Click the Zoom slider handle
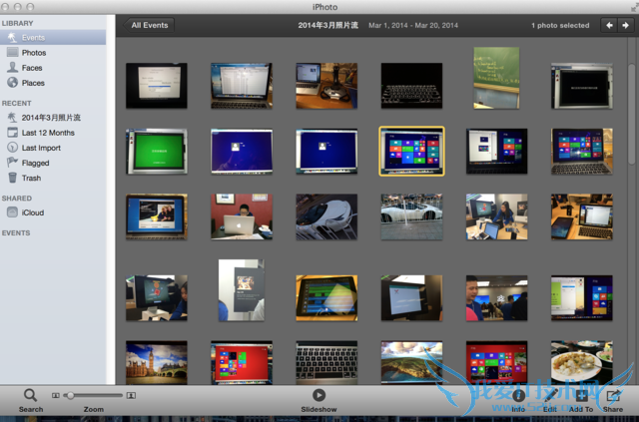This screenshot has width=639, height=422. coord(69,396)
